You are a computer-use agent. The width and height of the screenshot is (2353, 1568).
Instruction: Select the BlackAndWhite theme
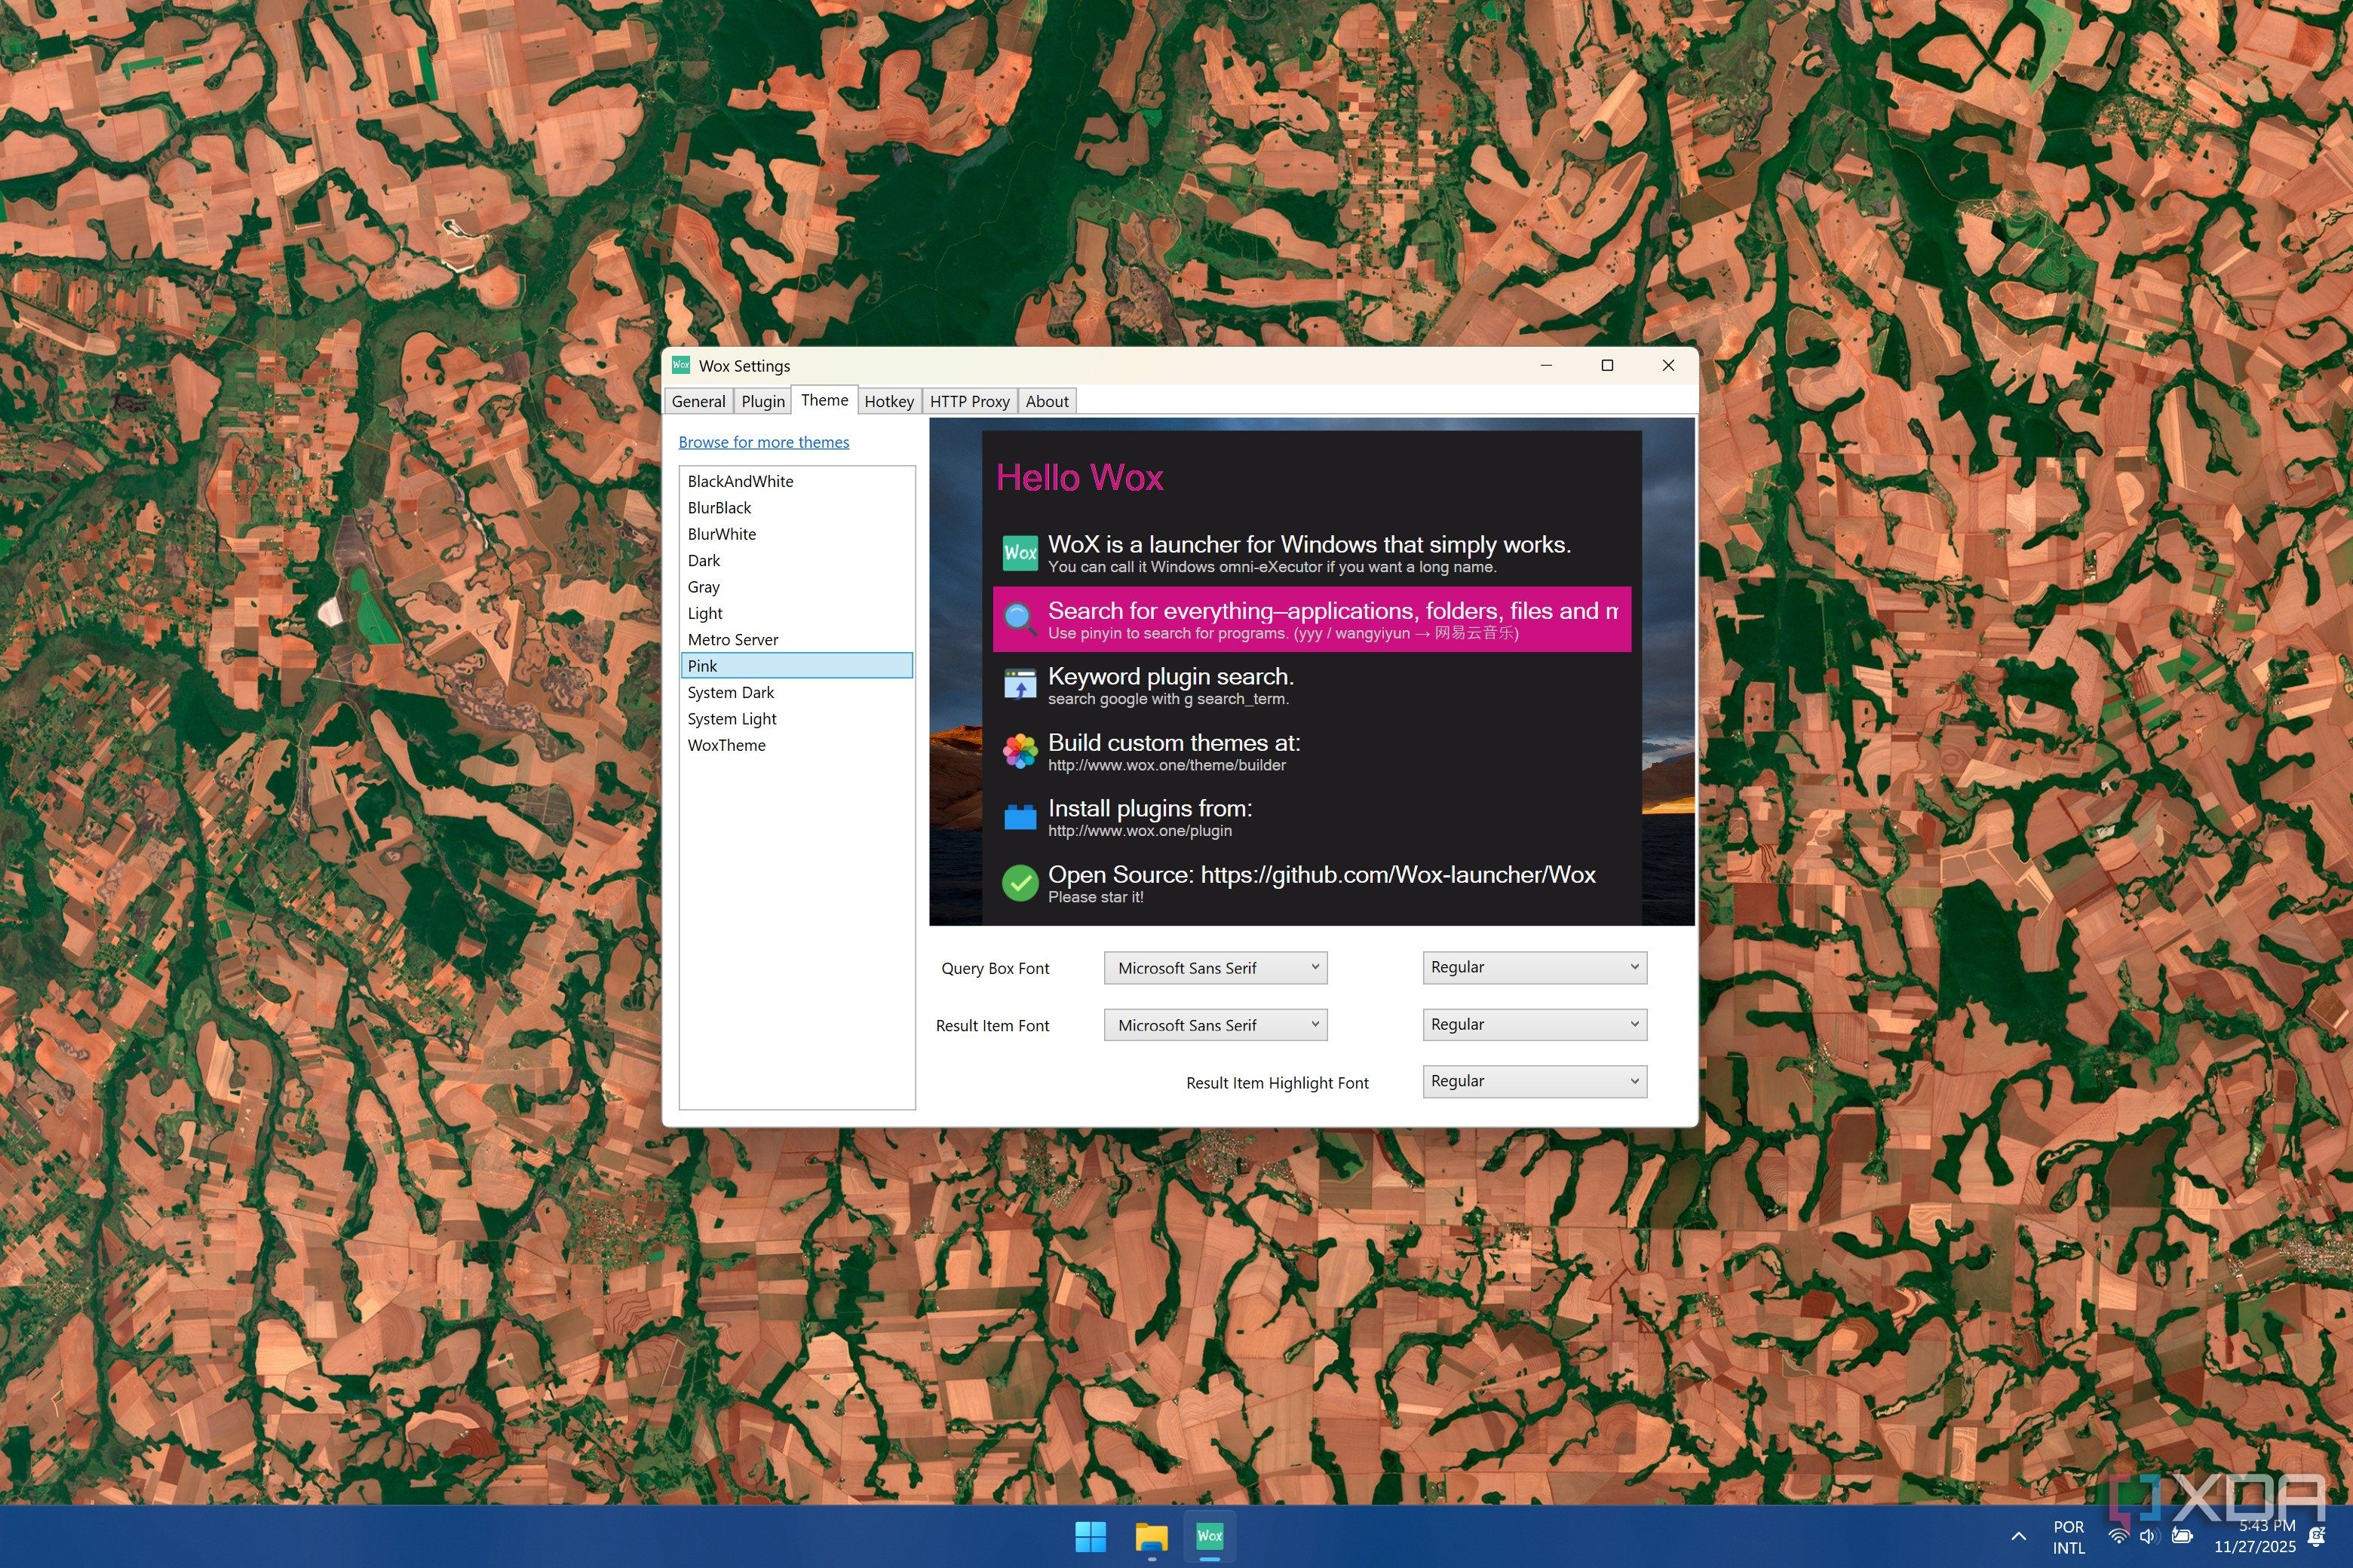click(x=796, y=481)
